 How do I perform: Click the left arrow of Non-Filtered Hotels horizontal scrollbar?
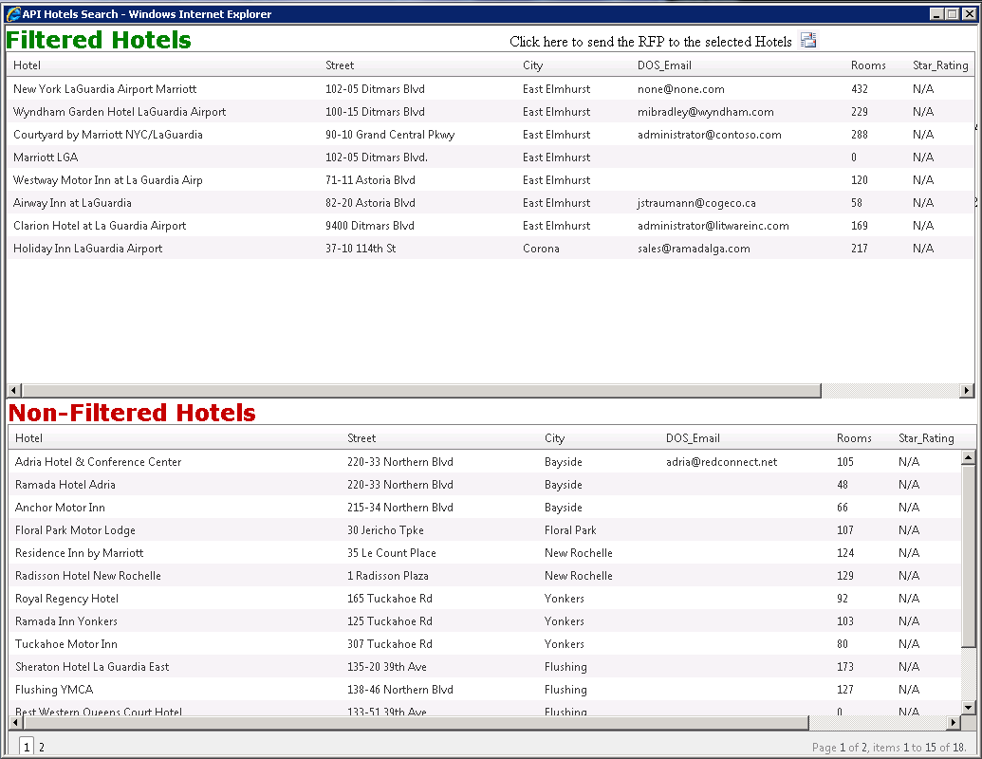pos(16,722)
